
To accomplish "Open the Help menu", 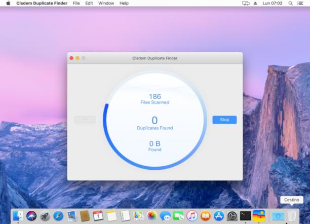I will [124, 3].
